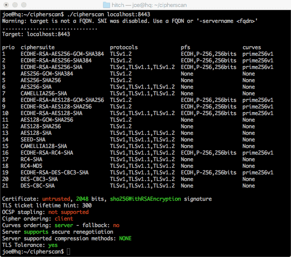Screen dimensions: 291x257
Task: Click the green 'yes' TLS Tolerance value
Action: (53, 245)
